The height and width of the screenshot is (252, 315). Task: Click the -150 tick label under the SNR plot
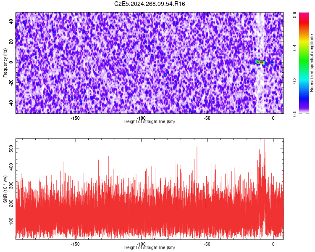[75, 244]
